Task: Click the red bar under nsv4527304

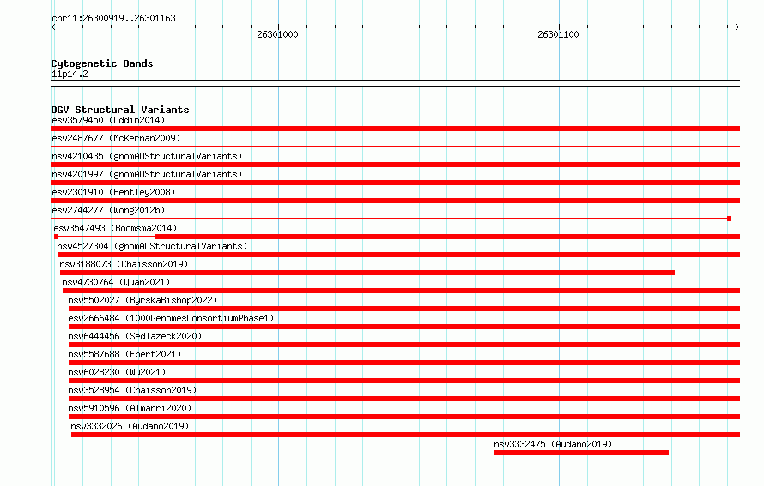Action: tap(398, 255)
